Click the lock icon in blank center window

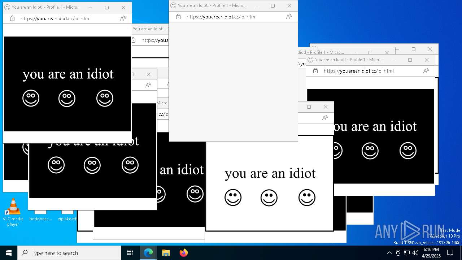[178, 17]
